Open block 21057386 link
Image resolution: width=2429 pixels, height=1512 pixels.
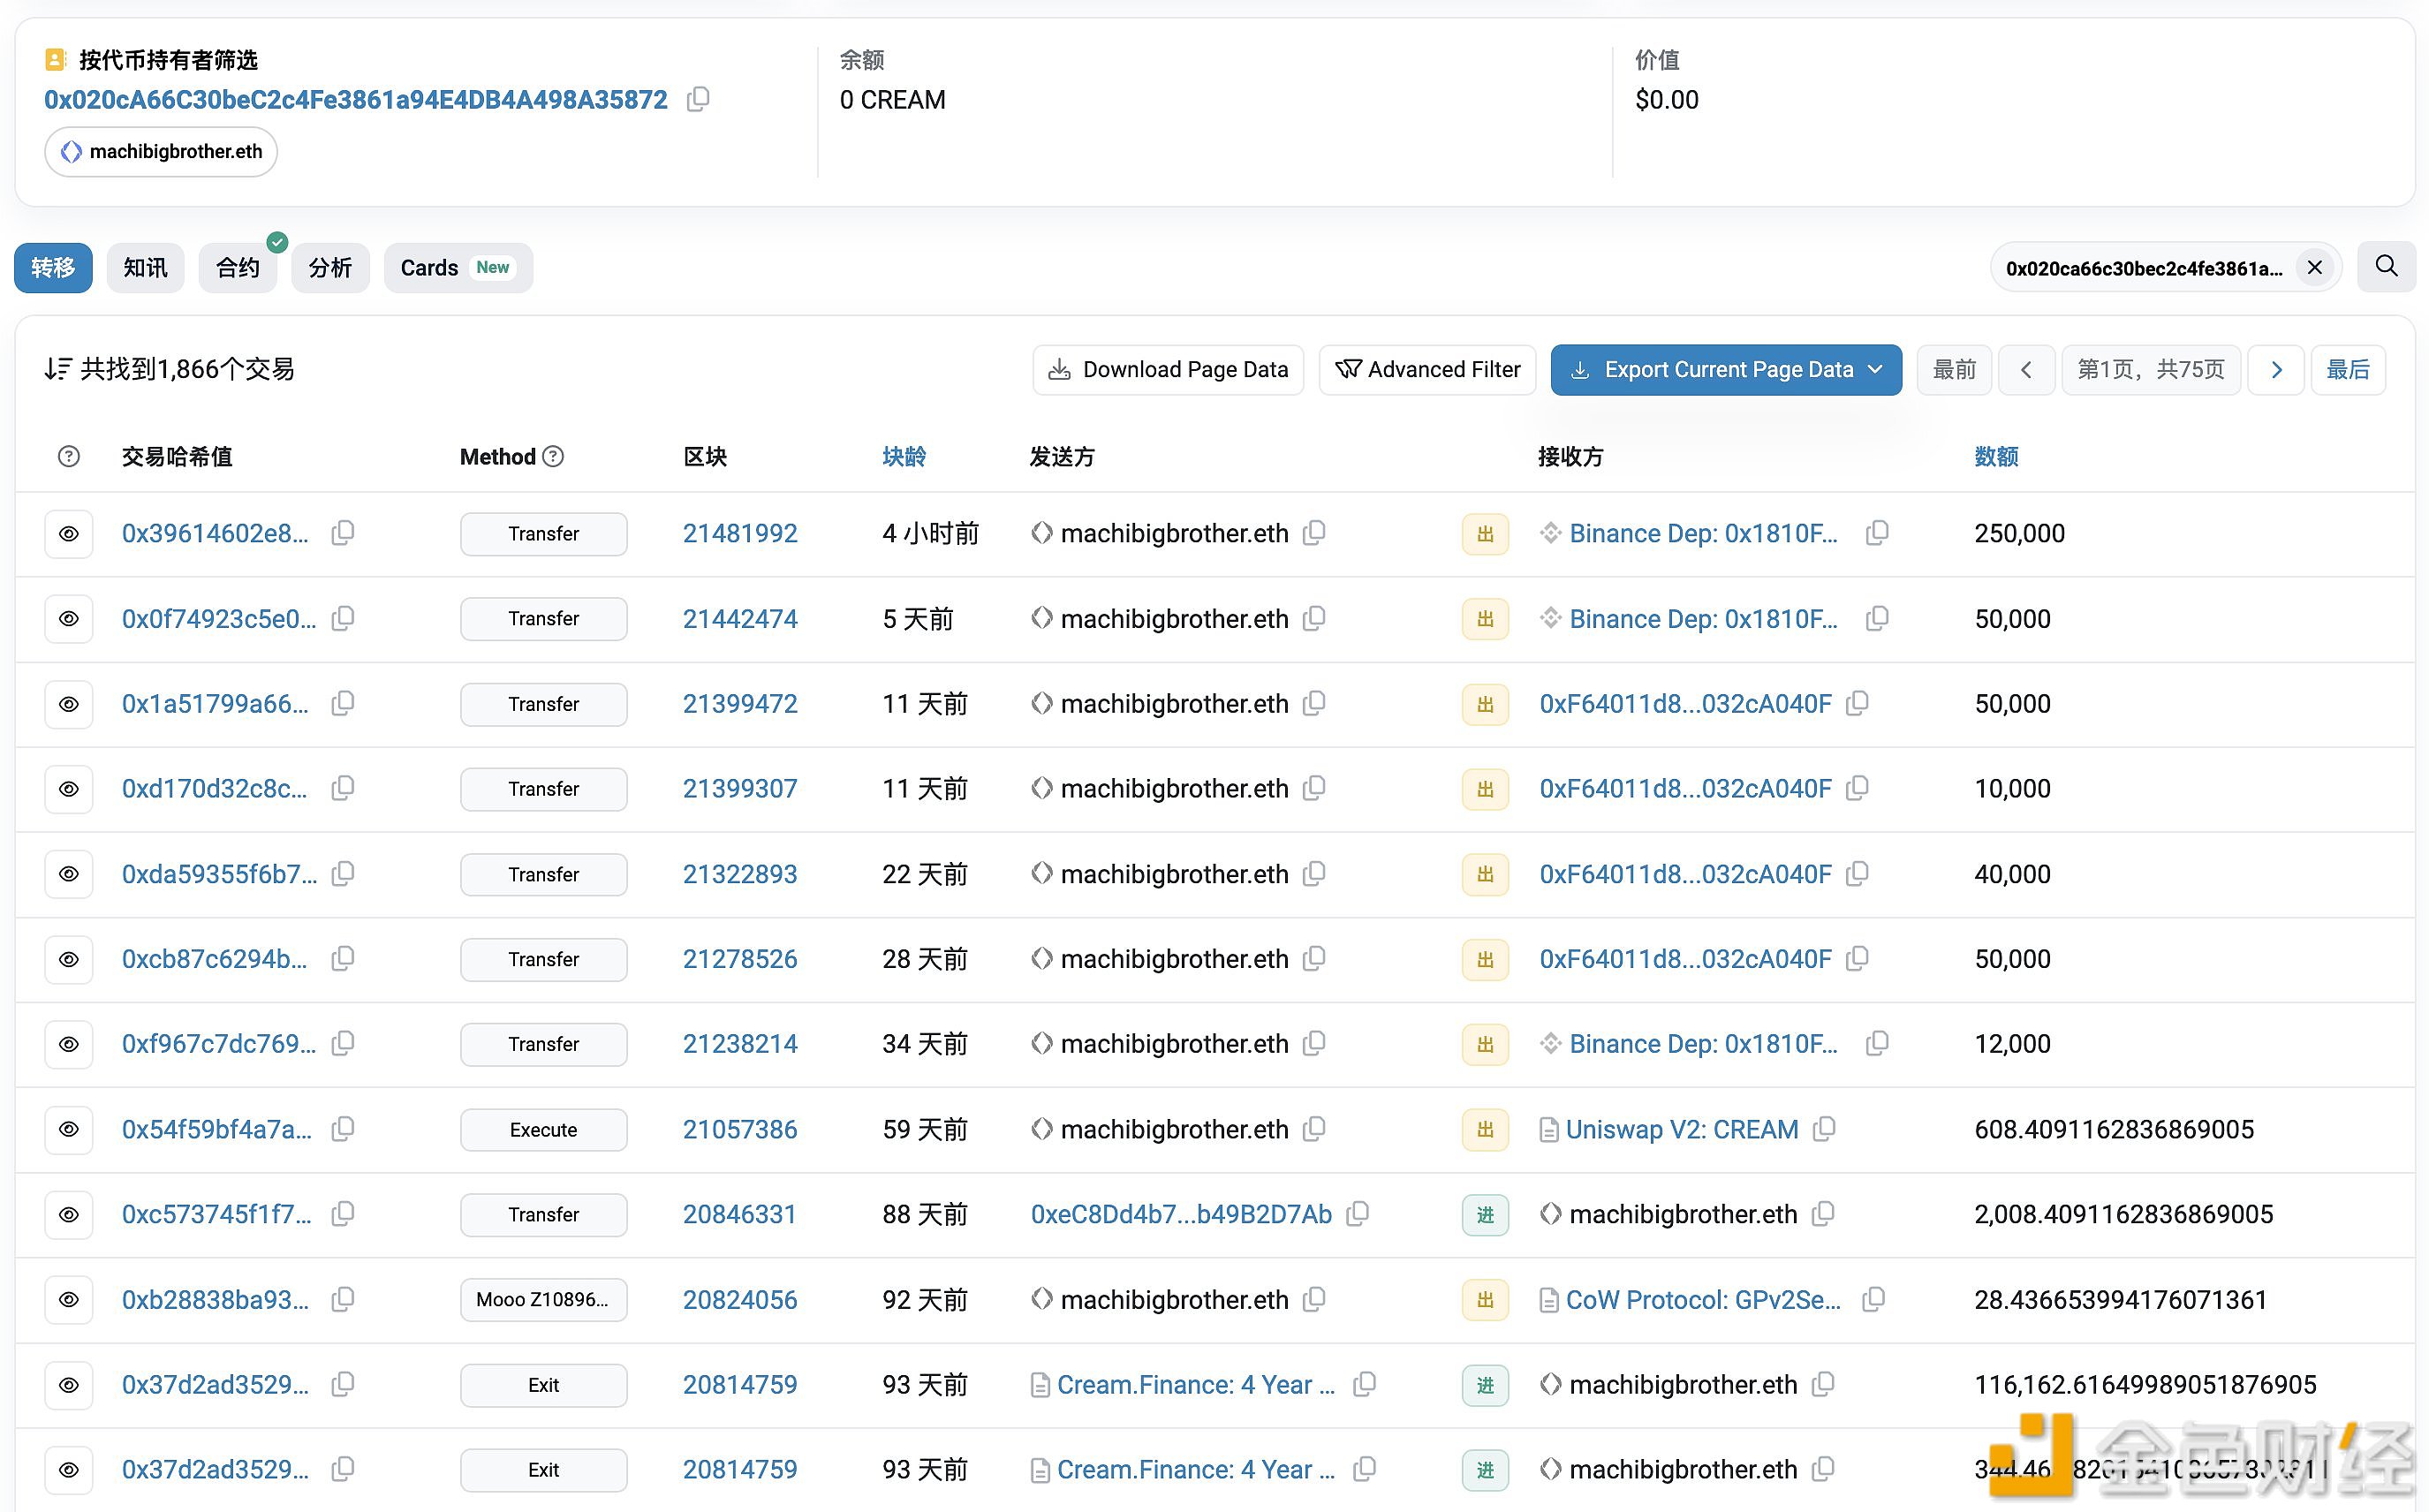pos(740,1129)
